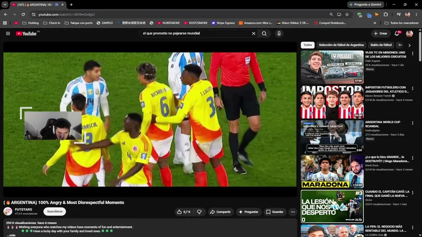Open more actions ellipsis under video
Image resolution: width=422 pixels, height=237 pixels.
(293, 212)
